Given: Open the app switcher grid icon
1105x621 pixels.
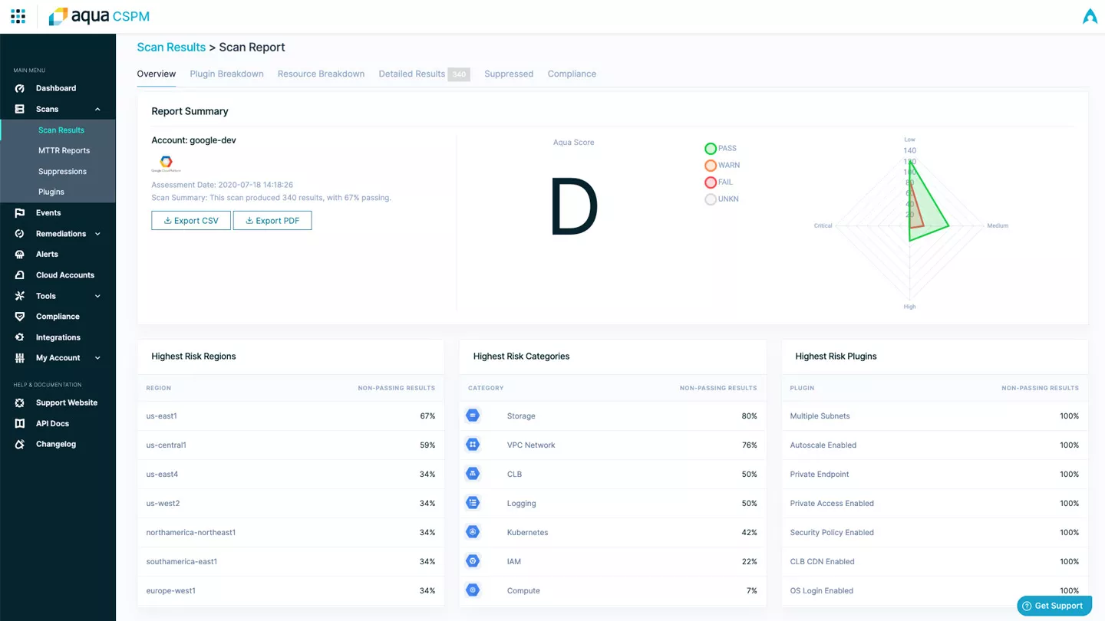Looking at the screenshot, I should click(18, 16).
